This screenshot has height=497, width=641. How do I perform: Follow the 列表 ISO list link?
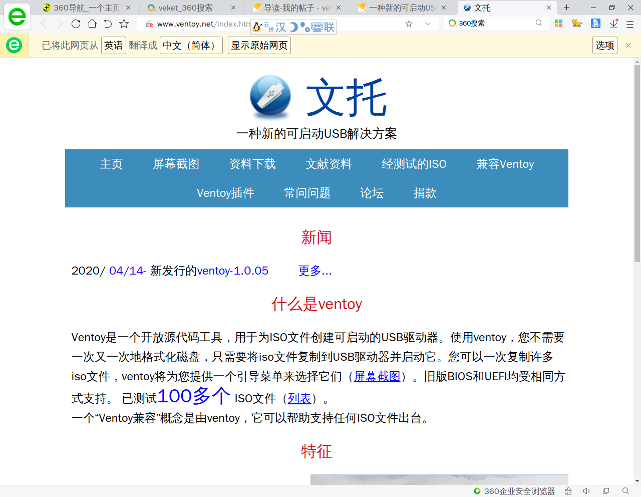299,399
